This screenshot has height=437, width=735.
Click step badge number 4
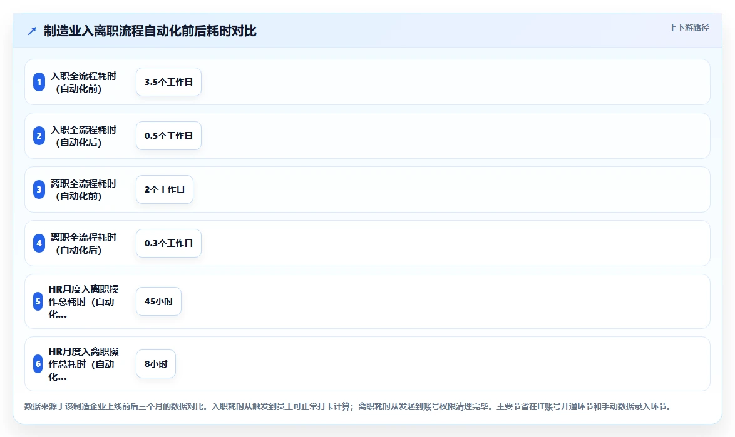point(39,243)
